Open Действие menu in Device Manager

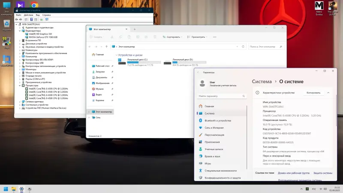pos(28,15)
